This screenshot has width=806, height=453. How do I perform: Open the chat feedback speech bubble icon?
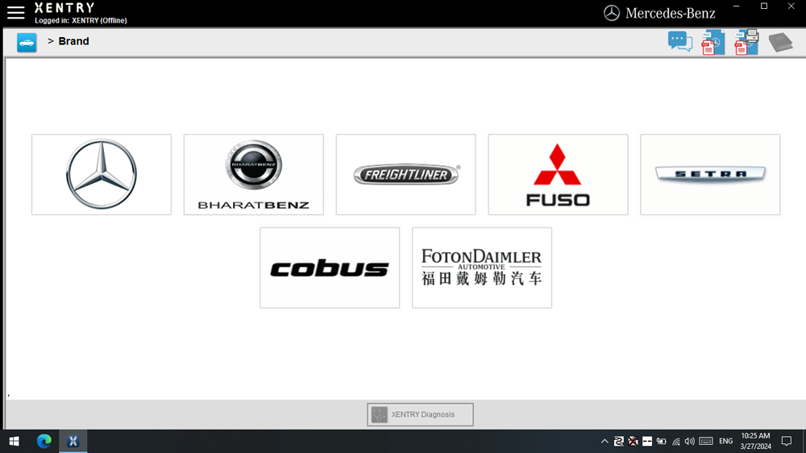pos(680,42)
